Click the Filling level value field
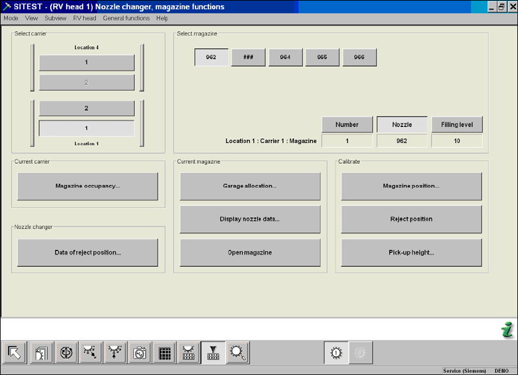This screenshot has width=518, height=375. point(457,141)
